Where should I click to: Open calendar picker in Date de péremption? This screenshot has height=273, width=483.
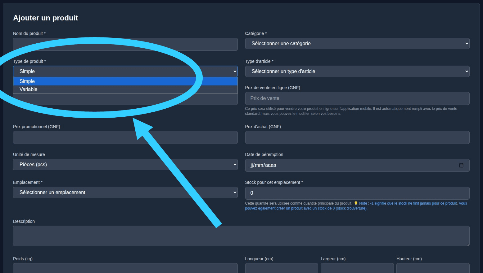tap(461, 165)
